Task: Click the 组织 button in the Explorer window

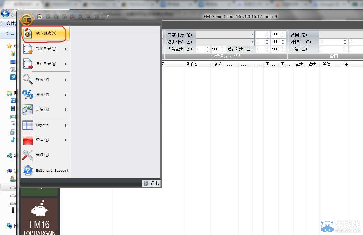Action: (10, 34)
